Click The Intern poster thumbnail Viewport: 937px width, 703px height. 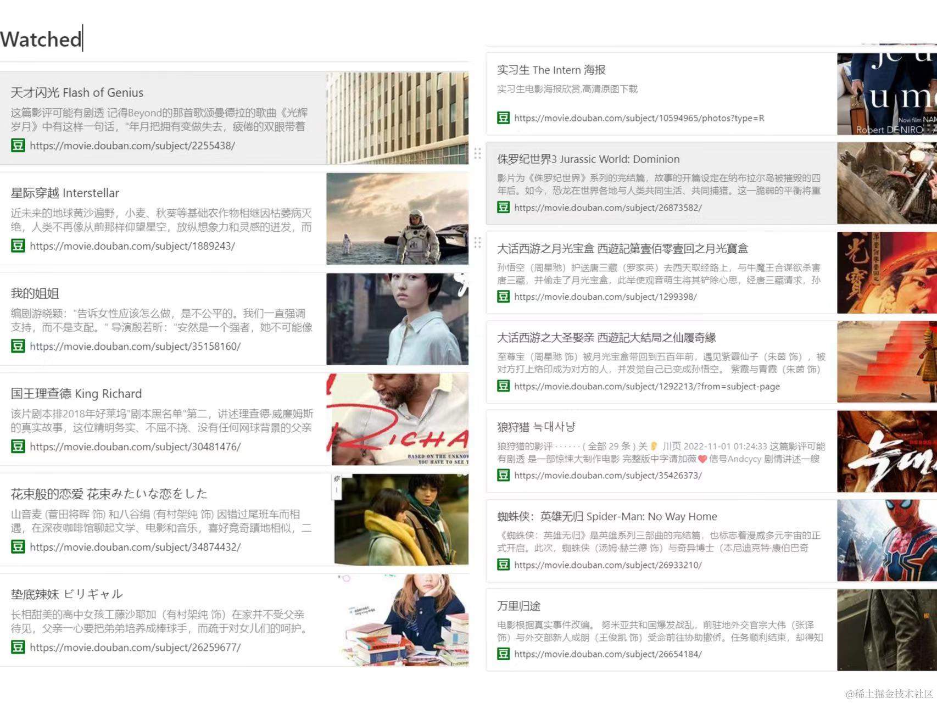887,94
